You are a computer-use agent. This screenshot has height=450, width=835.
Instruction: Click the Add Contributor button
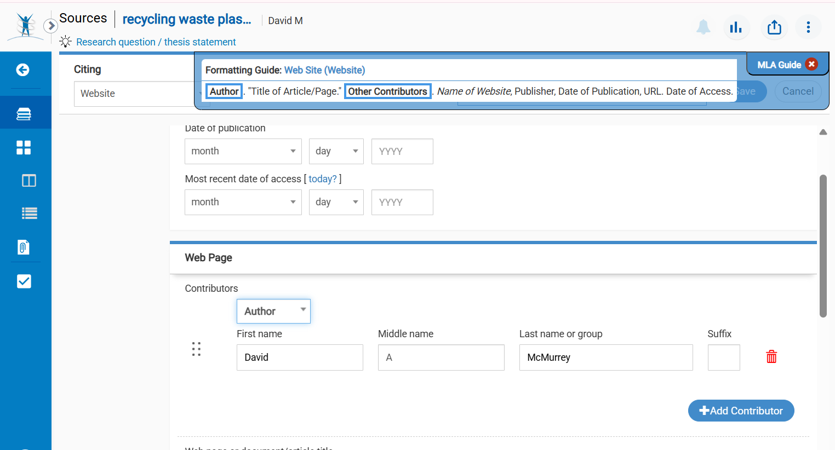click(x=741, y=411)
